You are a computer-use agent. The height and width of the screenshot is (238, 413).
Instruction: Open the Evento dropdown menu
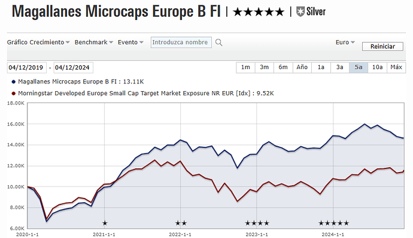130,42
